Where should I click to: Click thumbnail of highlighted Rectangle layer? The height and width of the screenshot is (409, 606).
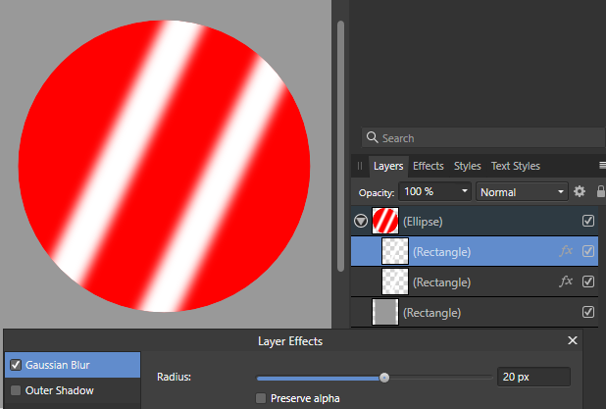395,251
